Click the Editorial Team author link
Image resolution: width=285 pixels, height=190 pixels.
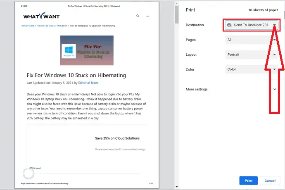pyautogui.click(x=88, y=83)
